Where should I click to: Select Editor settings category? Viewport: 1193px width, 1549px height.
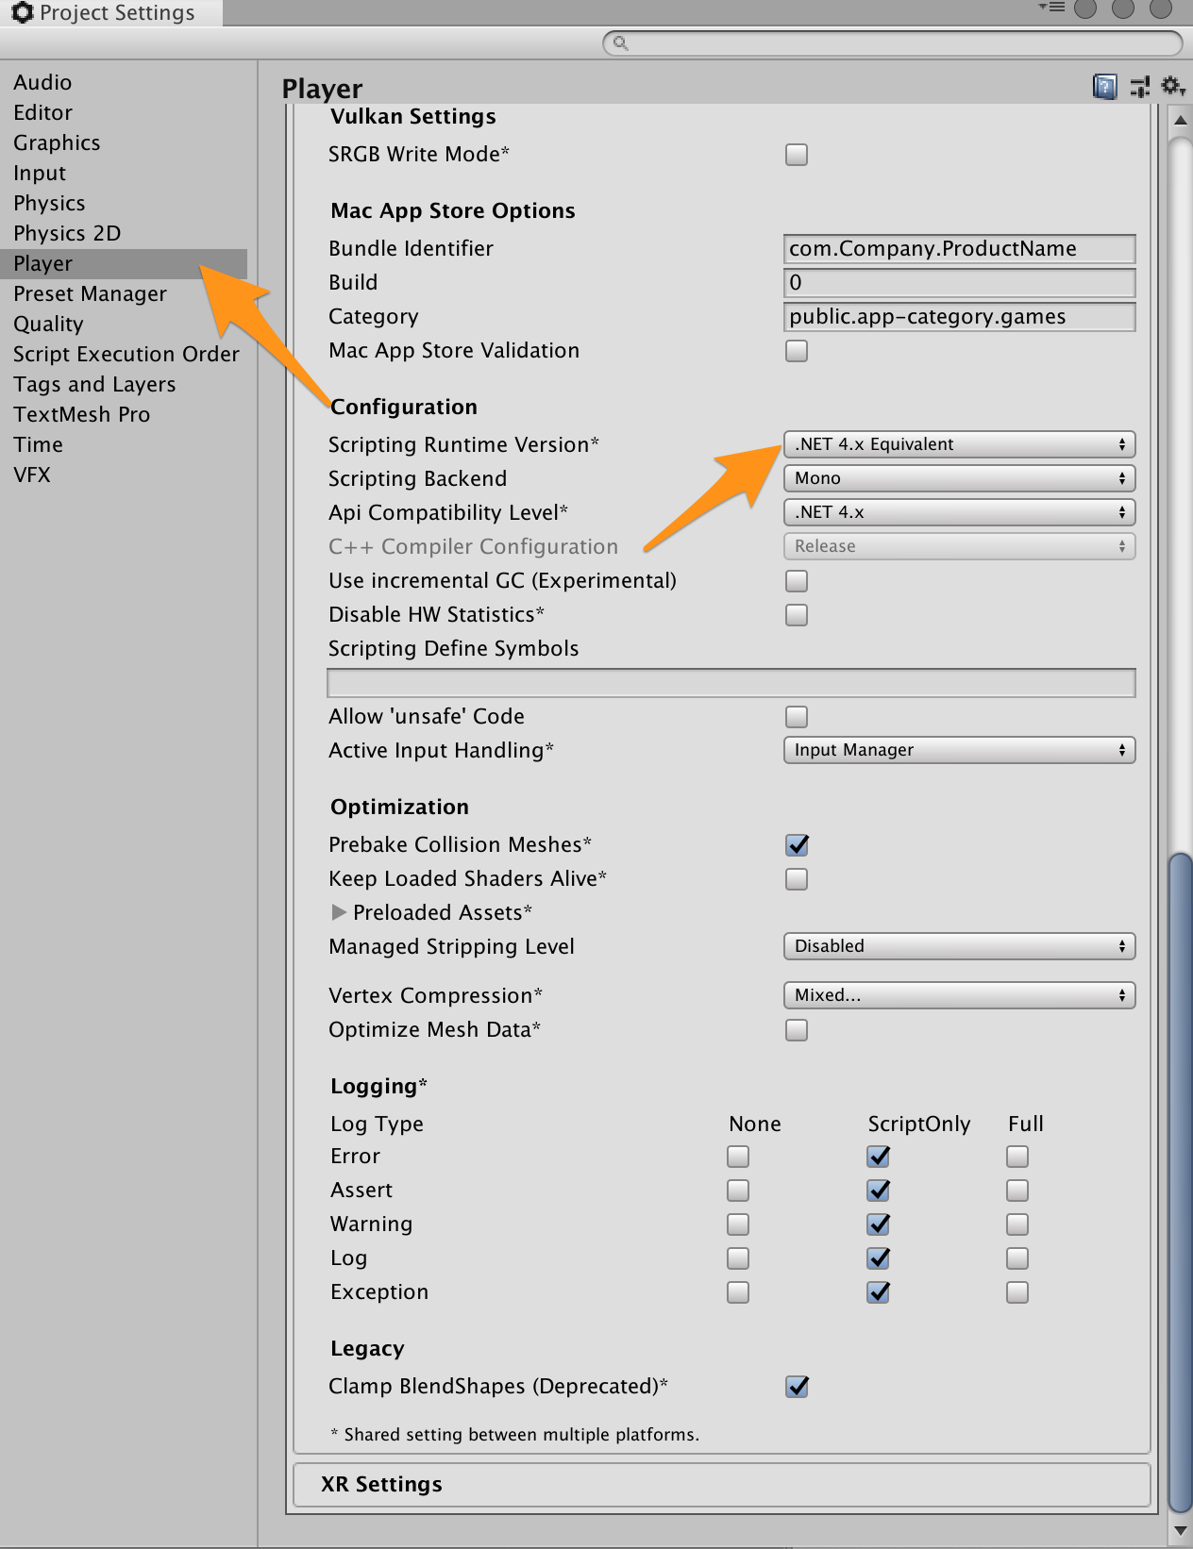coord(43,112)
